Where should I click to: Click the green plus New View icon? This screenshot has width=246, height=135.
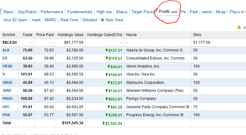[x=102, y=20]
